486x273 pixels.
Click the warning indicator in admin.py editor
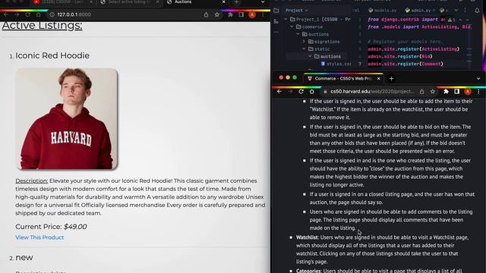(451, 20)
